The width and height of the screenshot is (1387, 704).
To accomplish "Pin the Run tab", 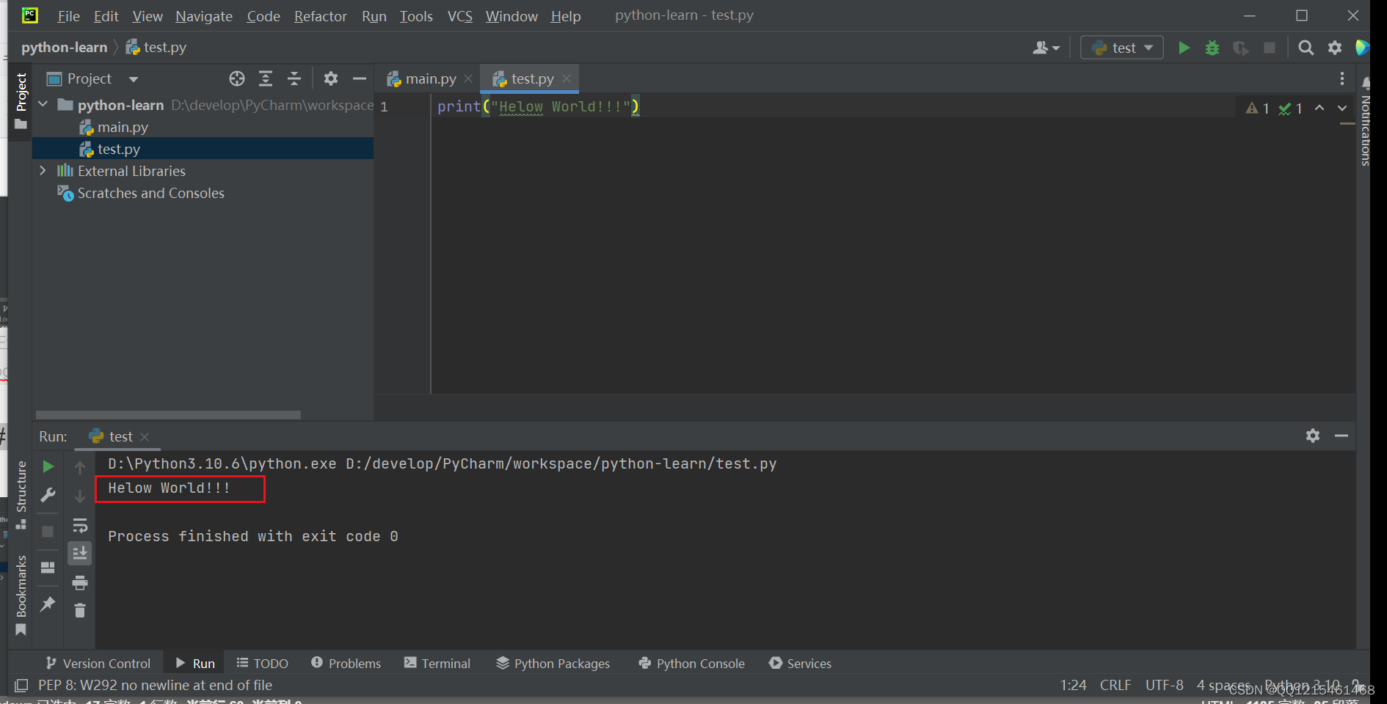I will tap(48, 604).
